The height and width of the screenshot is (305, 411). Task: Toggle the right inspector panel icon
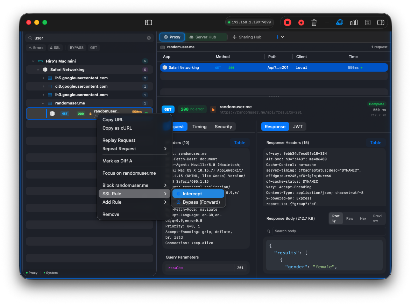381,22
